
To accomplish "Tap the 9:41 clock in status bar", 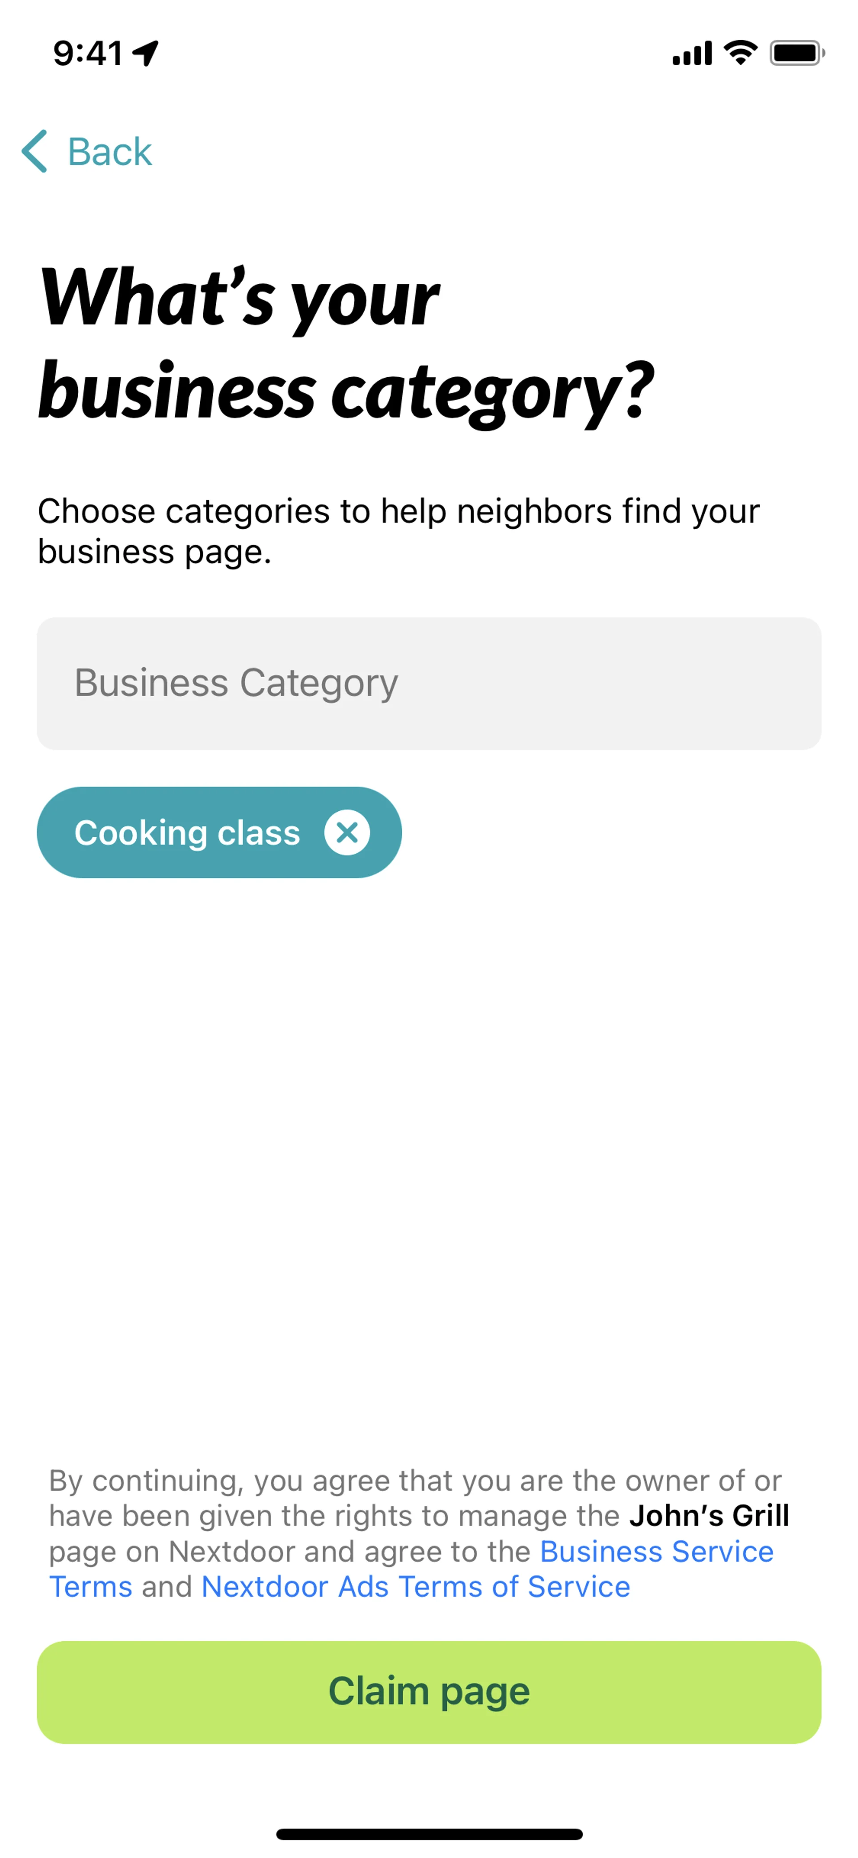I will 88,53.
